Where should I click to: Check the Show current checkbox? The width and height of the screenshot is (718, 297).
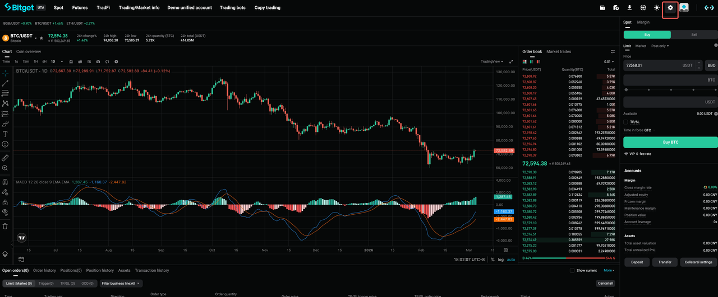pyautogui.click(x=572, y=270)
